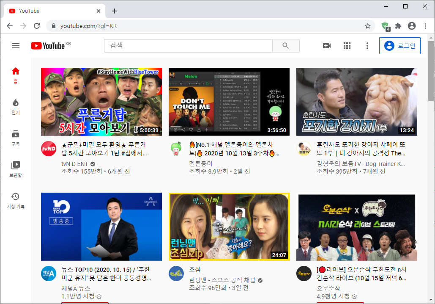This screenshot has height=304, width=435.
Task: Open Chrome's three-dot menu
Action: pos(425,26)
